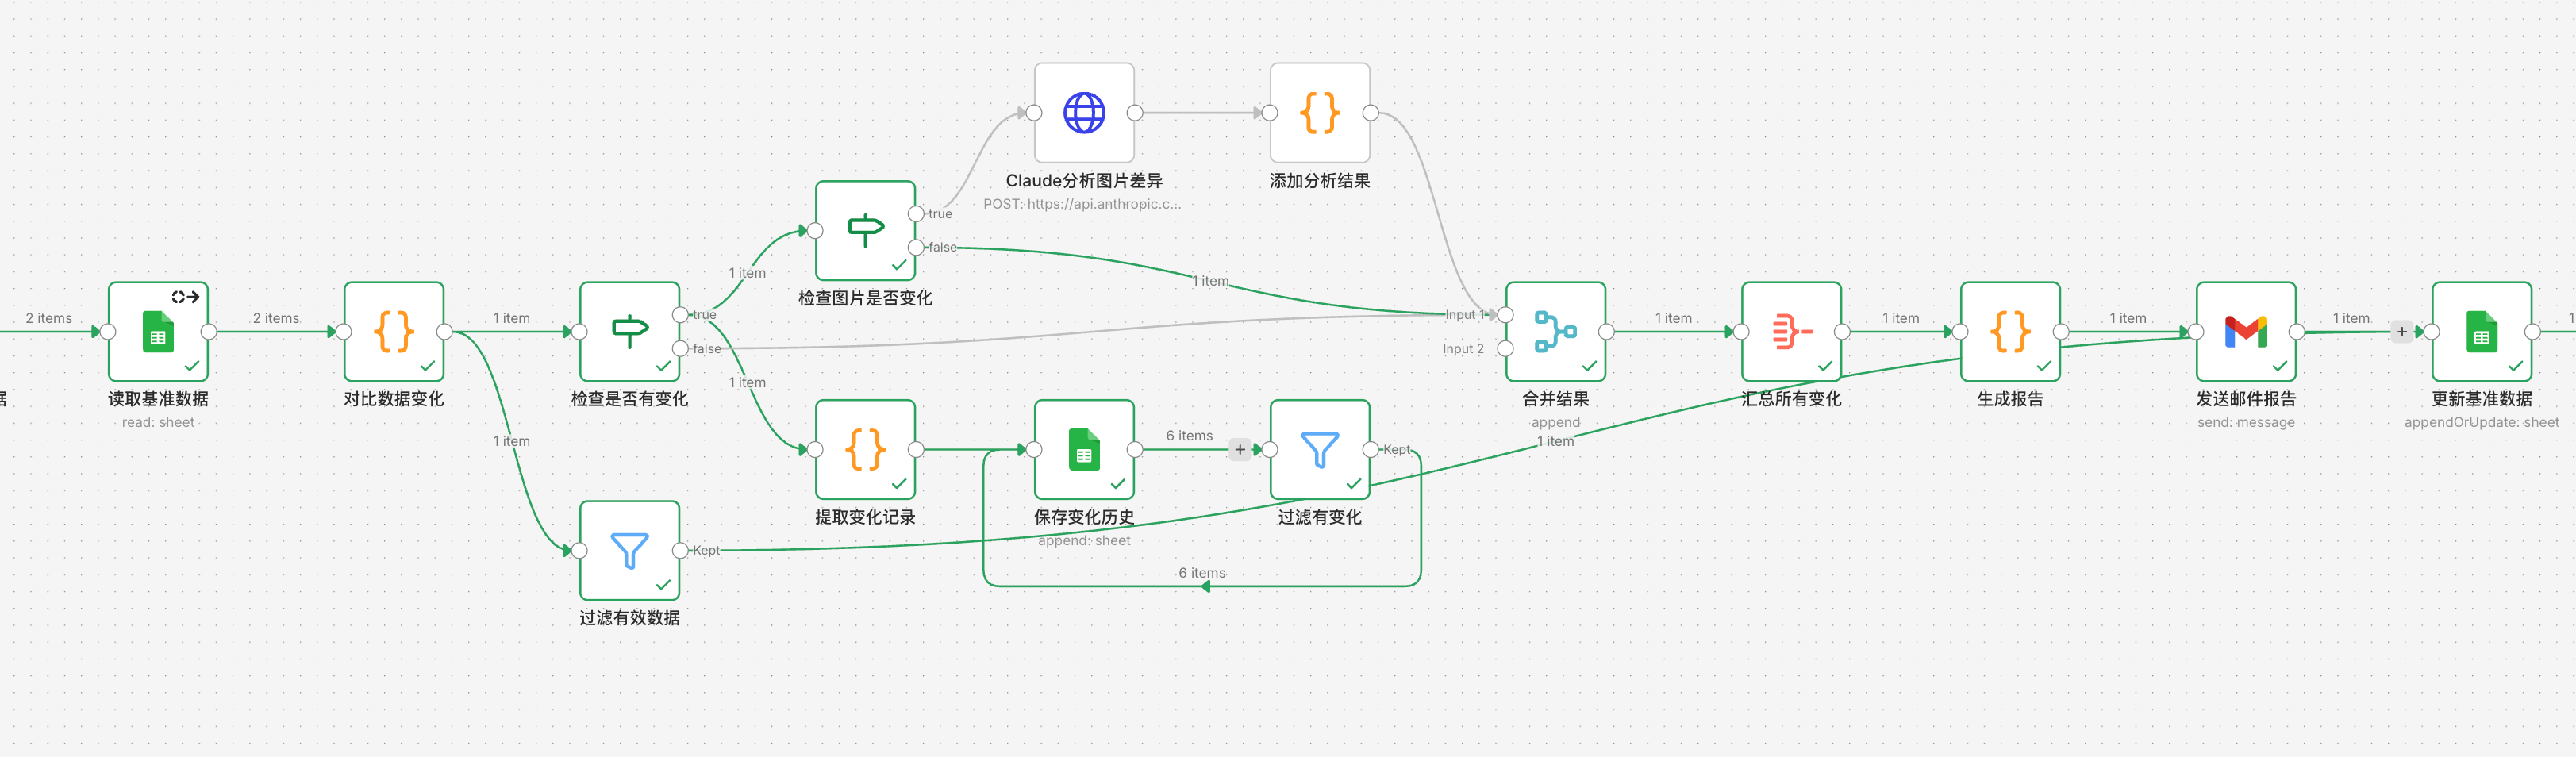Select the 添加分析结果 code node
Image resolution: width=2576 pixels, height=757 pixels.
(1319, 113)
